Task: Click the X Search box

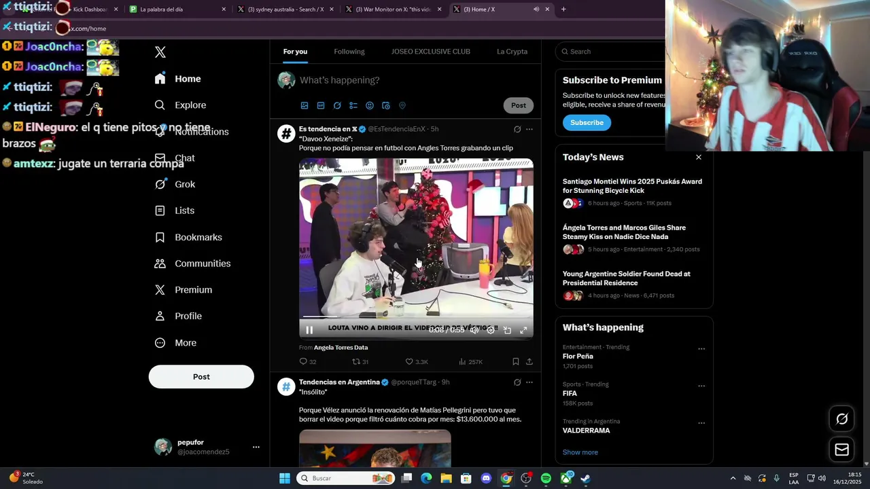Action: 612,52
